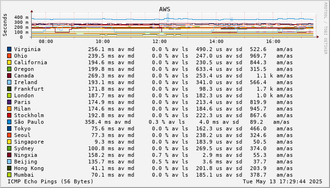Click the Hong Kong legend swatch
This screenshot has height=188, width=330.
(9, 168)
